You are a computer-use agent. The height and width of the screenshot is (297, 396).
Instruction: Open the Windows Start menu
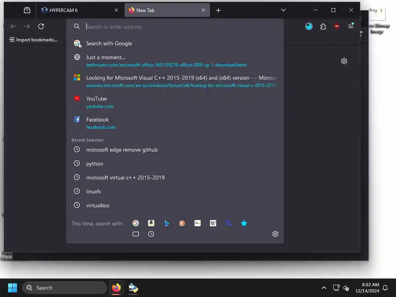click(12, 288)
